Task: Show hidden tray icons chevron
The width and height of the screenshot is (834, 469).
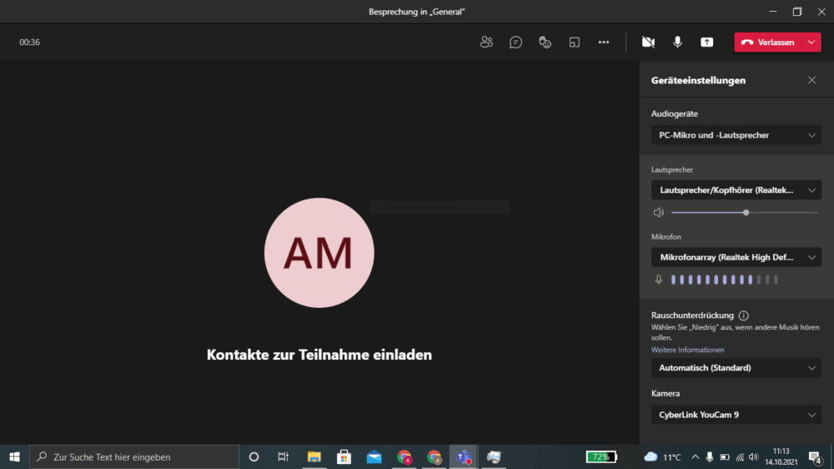Action: (695, 456)
